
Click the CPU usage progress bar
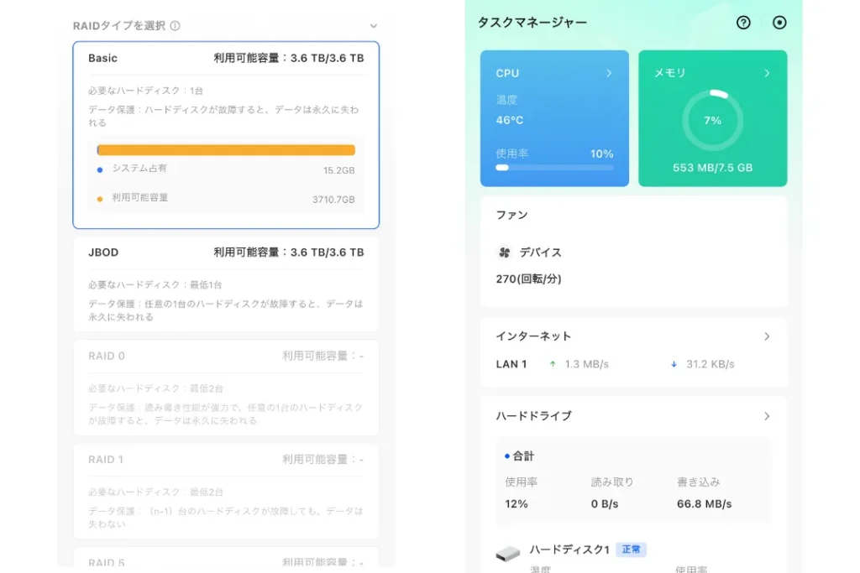[554, 167]
